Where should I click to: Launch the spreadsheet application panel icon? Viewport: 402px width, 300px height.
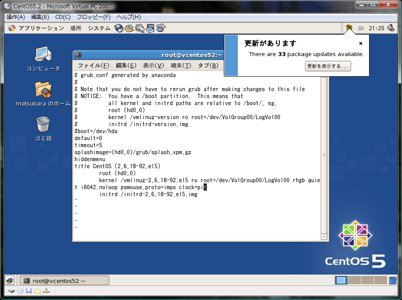(161, 28)
